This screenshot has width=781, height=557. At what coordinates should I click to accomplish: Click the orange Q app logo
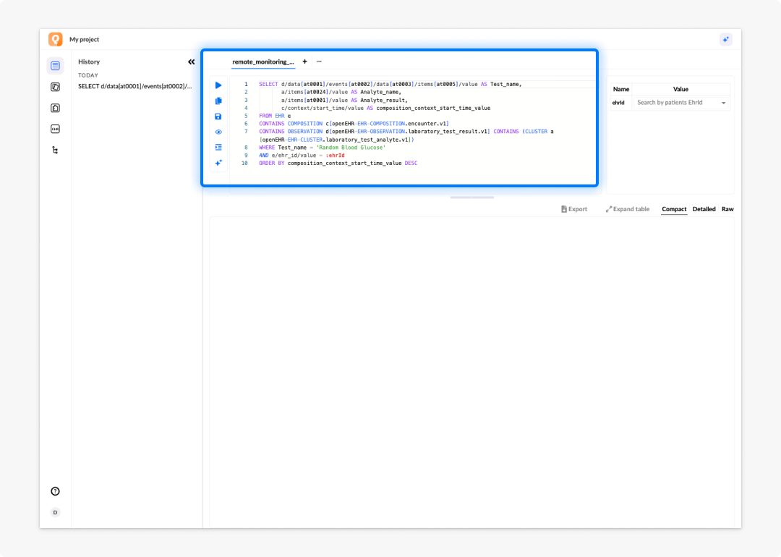pos(55,39)
